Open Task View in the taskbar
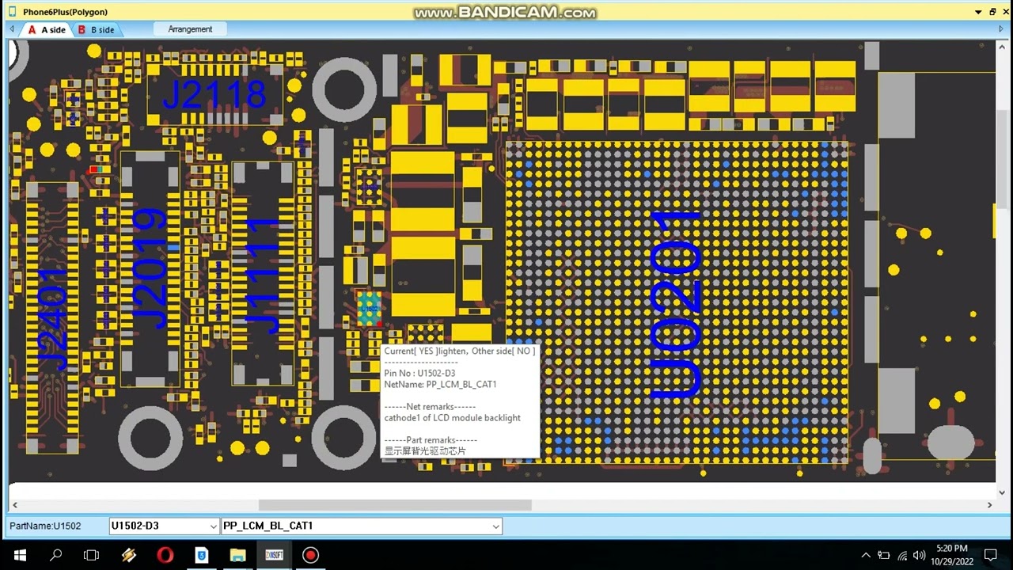 click(91, 555)
